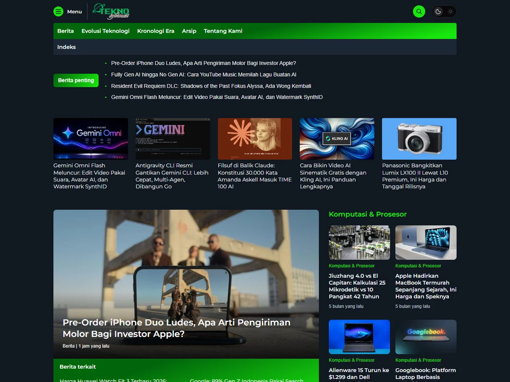
Task: Click Komputasi & Prosesor tag above Alienware
Action: (351, 360)
